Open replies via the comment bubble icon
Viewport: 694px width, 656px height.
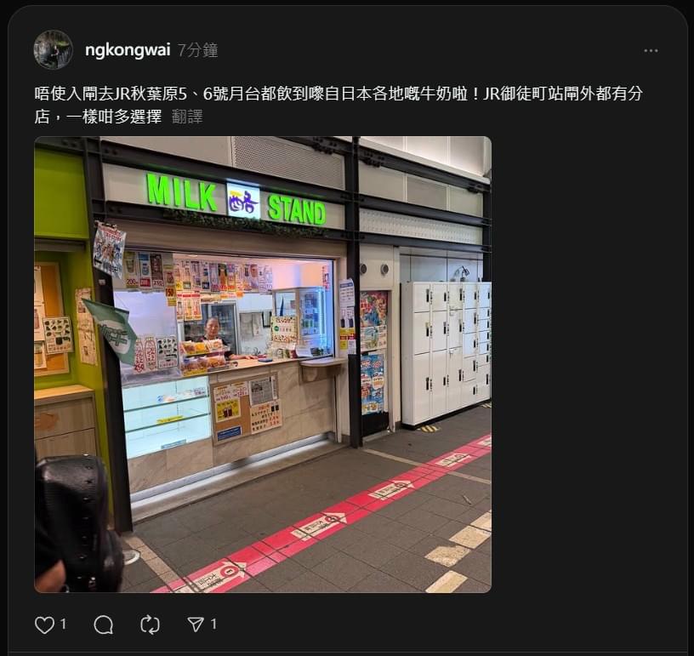[104, 625]
